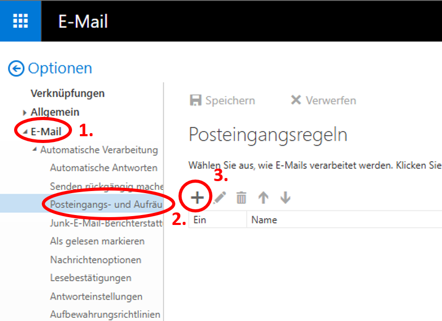Select Verknüpfungen in the options tree
The width and height of the screenshot is (442, 321).
coord(68,93)
